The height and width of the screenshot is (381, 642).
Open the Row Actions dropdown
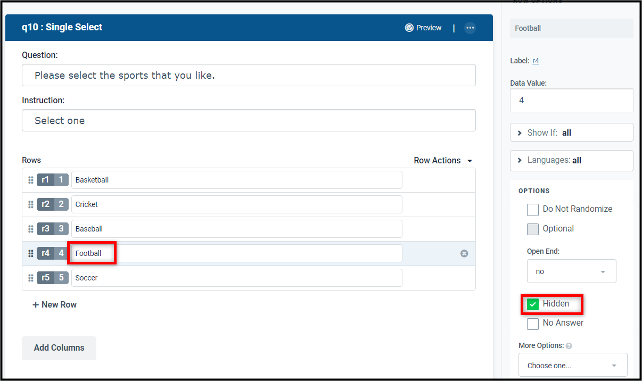coord(443,160)
